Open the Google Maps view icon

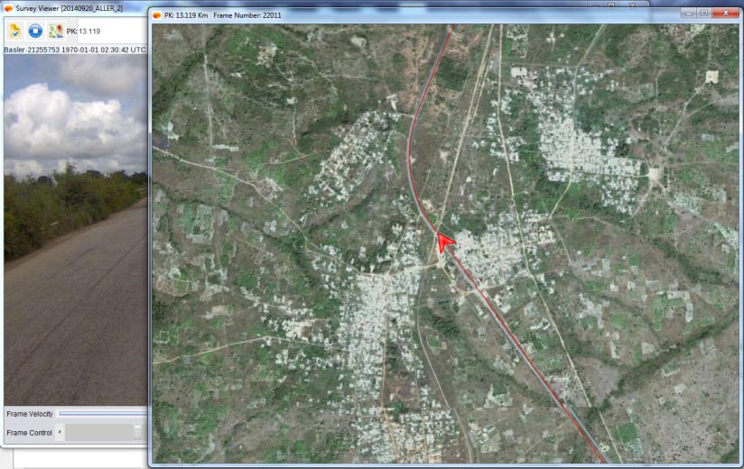pyautogui.click(x=55, y=31)
